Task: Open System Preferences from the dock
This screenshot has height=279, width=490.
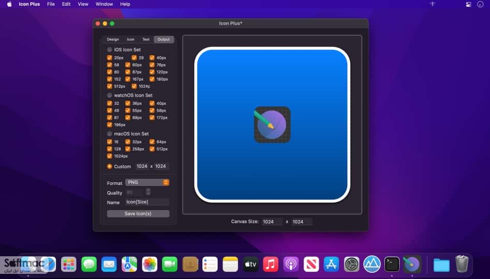Action: (351, 265)
